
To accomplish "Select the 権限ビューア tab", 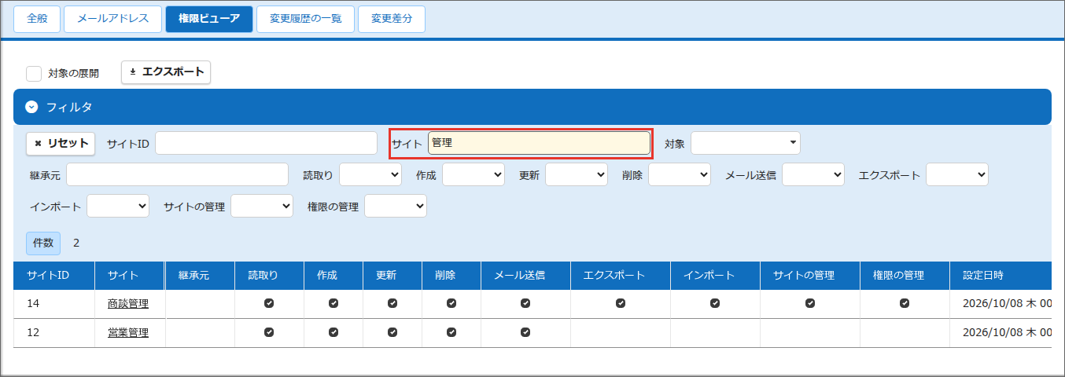I will click(x=209, y=18).
